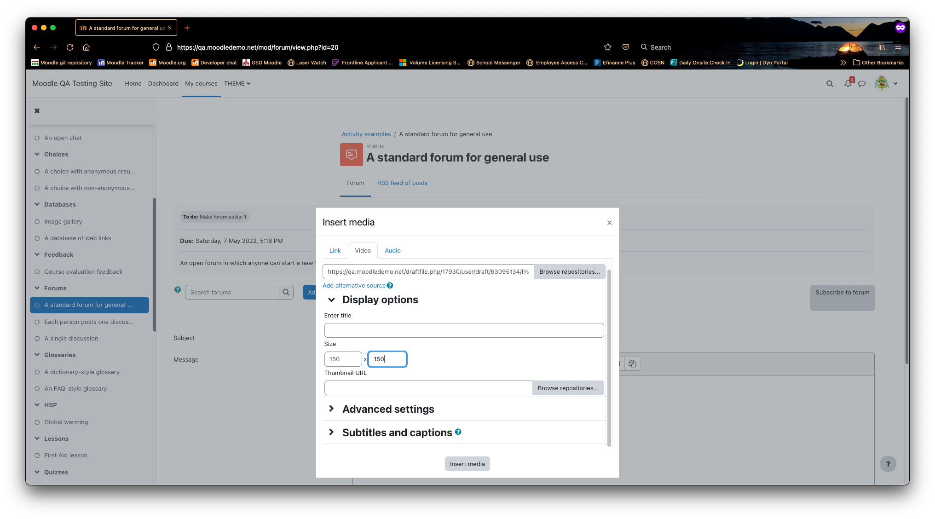The image size is (935, 519).
Task: Open the THEME dropdown menu
Action: [x=237, y=84]
